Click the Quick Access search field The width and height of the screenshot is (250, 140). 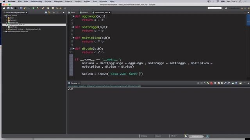click(214, 8)
